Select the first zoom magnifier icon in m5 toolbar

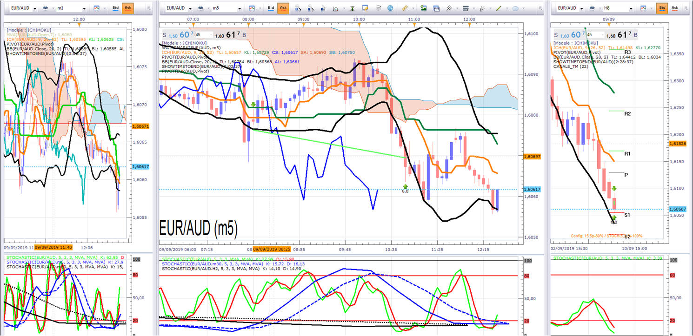pos(298,8)
